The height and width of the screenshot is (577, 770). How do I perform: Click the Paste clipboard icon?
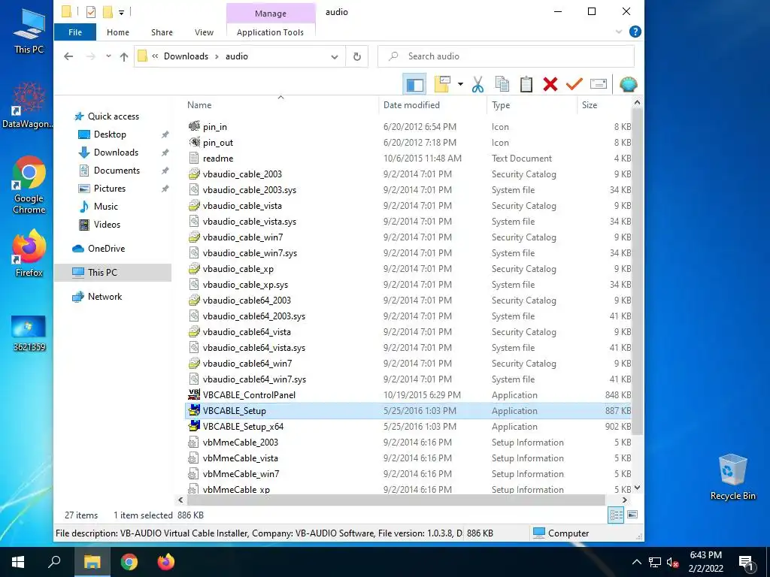coord(526,84)
